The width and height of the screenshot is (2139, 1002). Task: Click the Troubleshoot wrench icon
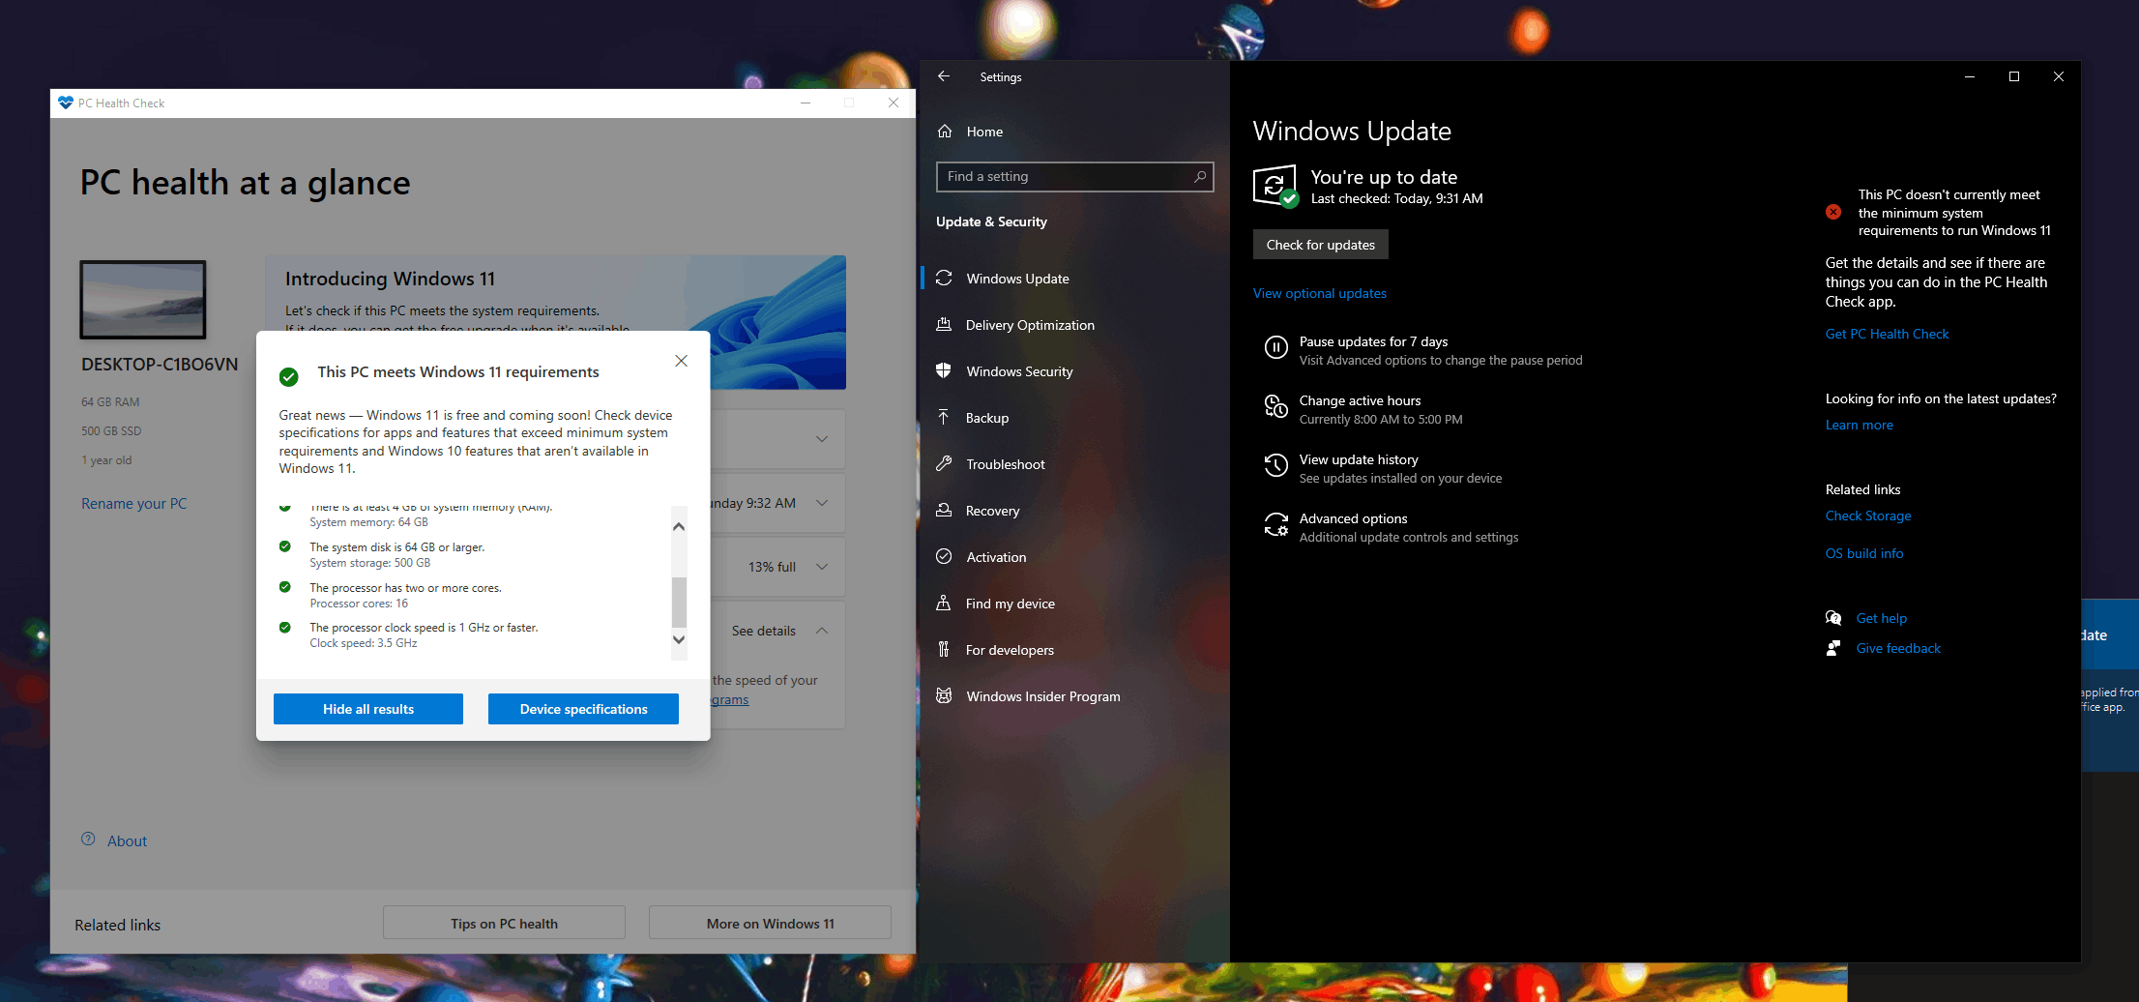(944, 464)
